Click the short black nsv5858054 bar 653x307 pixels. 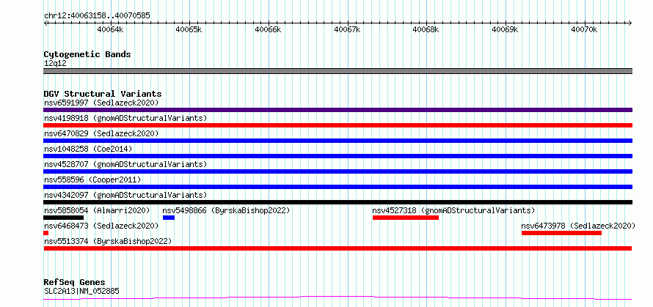[63, 218]
